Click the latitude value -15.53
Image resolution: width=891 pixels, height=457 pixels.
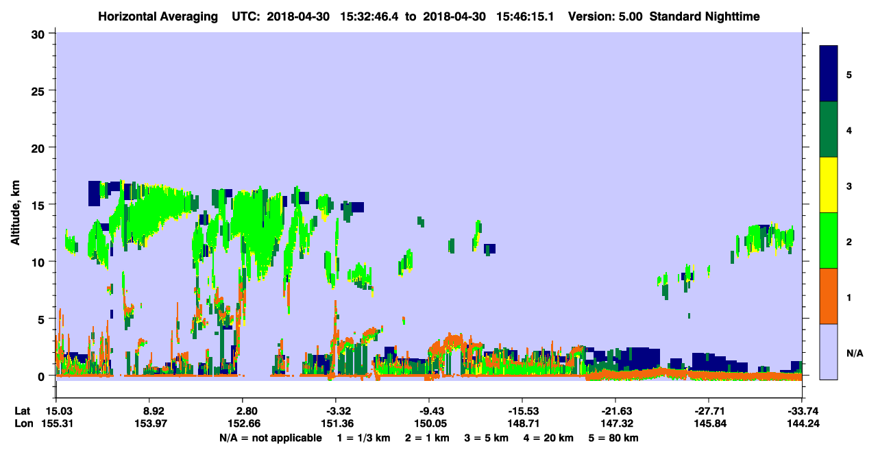point(522,412)
